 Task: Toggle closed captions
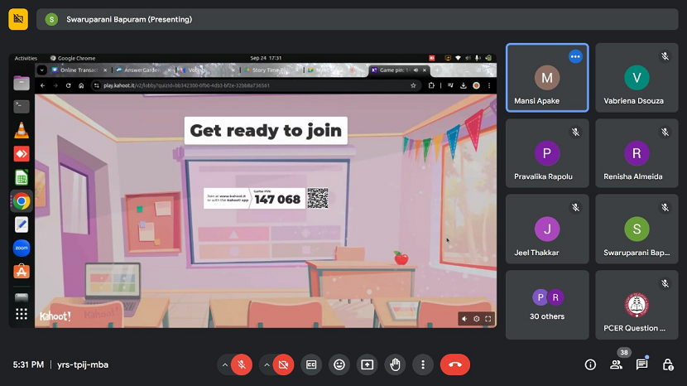pyautogui.click(x=312, y=364)
